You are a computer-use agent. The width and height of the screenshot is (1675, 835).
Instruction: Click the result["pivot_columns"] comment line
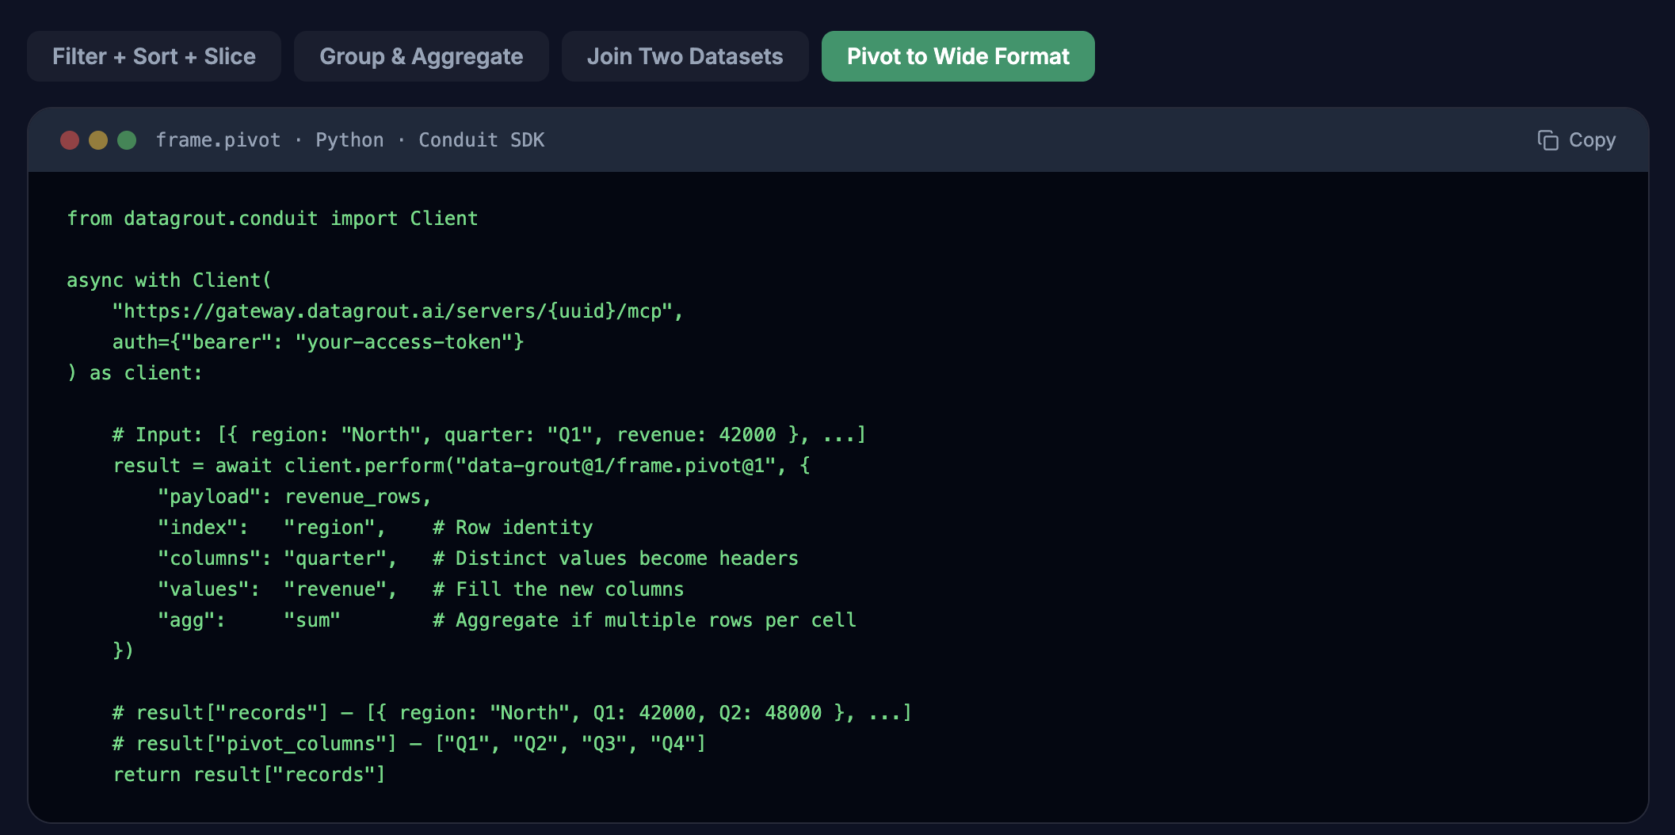[409, 744]
